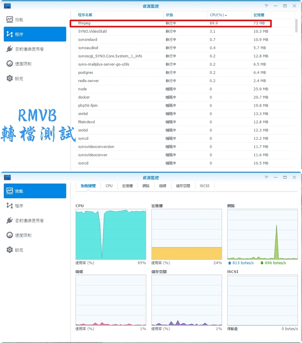The width and height of the screenshot is (302, 343).
Task: Open 設定 via the gear icon in the bottom sidebar
Action: pyautogui.click(x=10, y=250)
